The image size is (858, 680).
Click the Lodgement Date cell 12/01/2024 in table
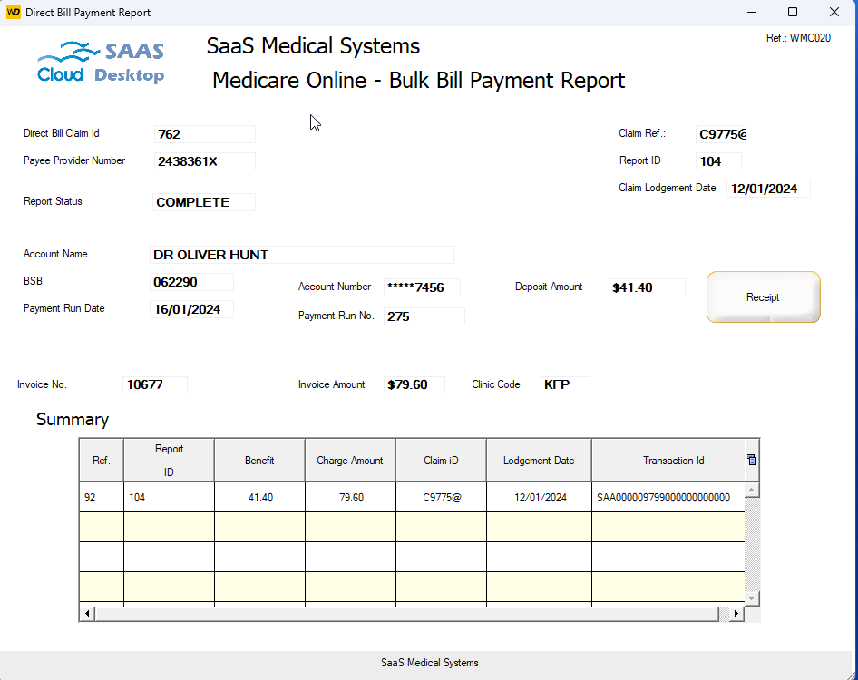point(539,497)
